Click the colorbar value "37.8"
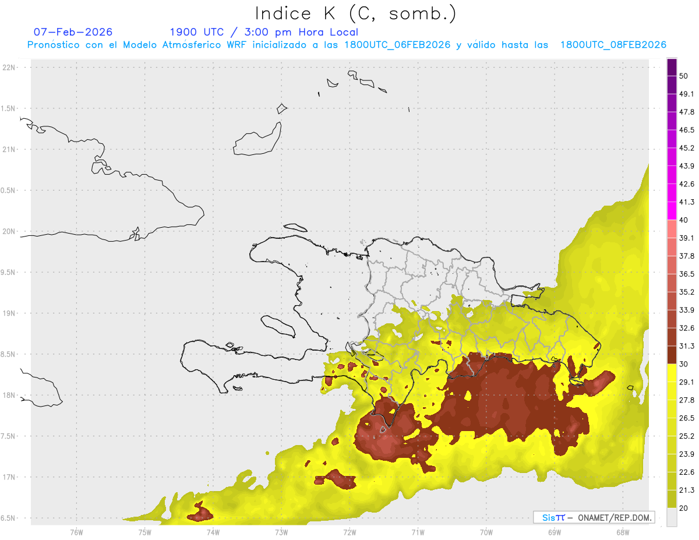Image resolution: width=699 pixels, height=540 pixels. (687, 256)
